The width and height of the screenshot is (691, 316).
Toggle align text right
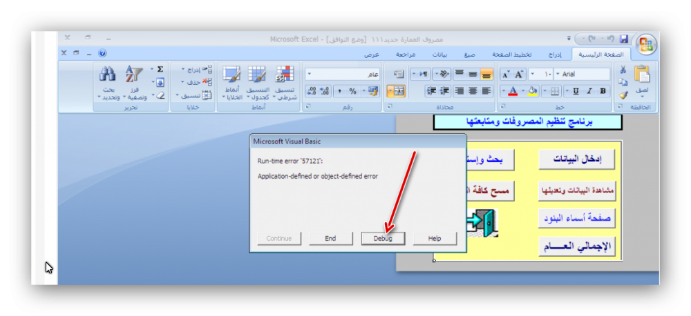[x=460, y=91]
